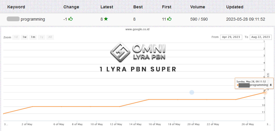This screenshot has width=275, height=131.
Task: Click the www.google.co.id chart title
Action: coord(137,29)
